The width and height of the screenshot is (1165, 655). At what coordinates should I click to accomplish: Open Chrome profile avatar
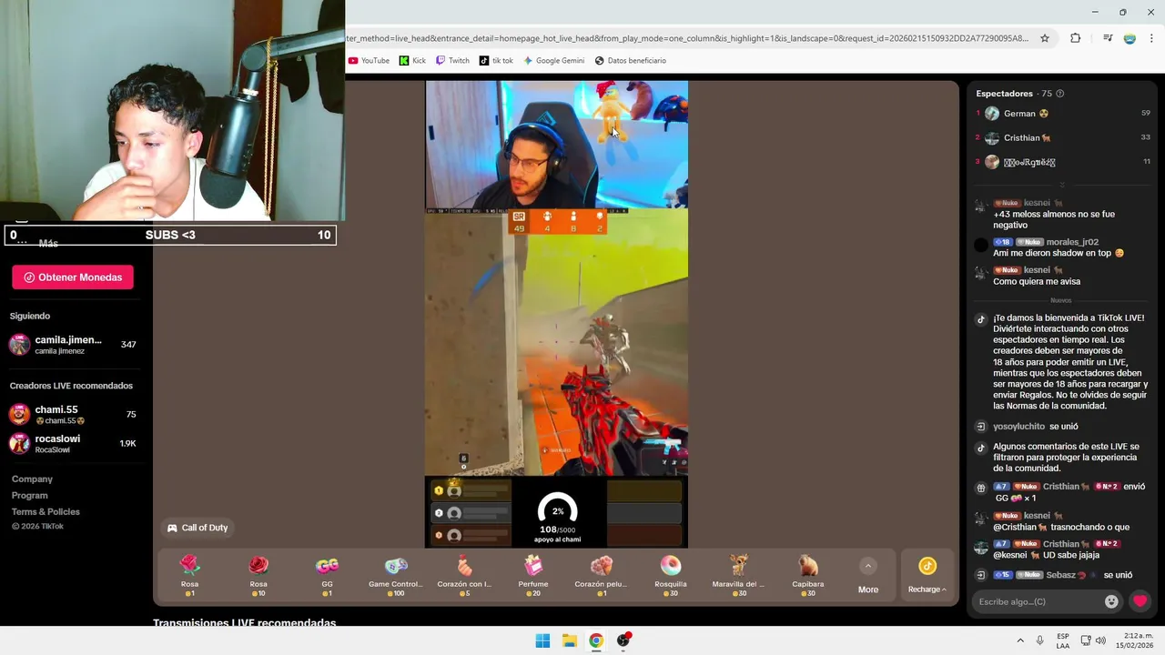point(1130,38)
